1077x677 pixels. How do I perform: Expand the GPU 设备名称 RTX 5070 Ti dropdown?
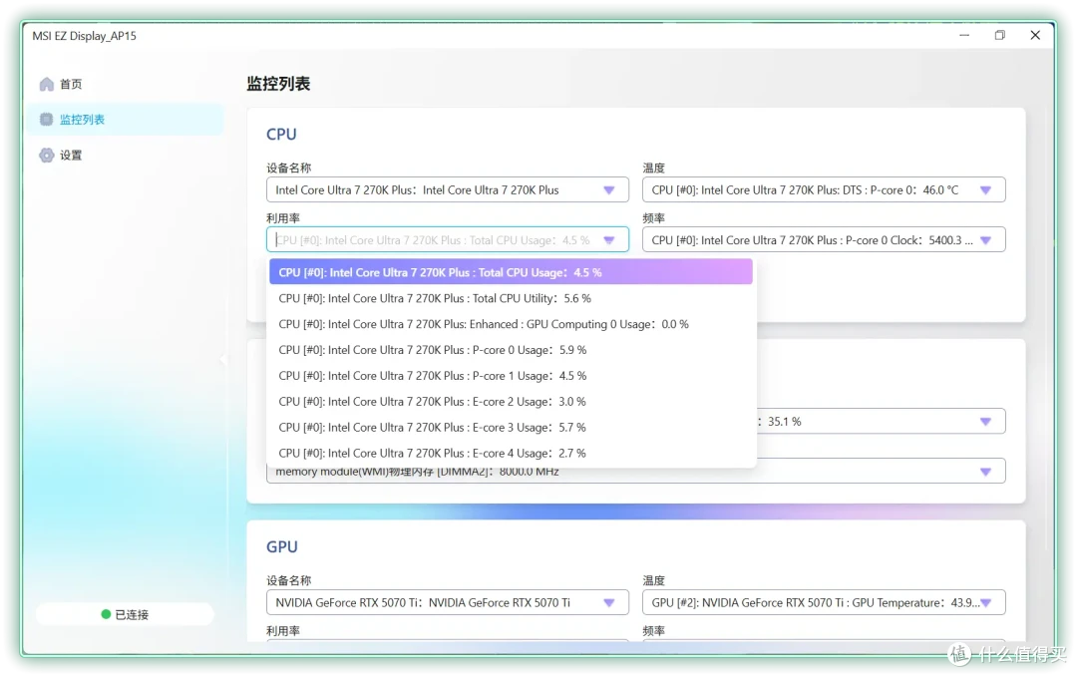pyautogui.click(x=447, y=603)
